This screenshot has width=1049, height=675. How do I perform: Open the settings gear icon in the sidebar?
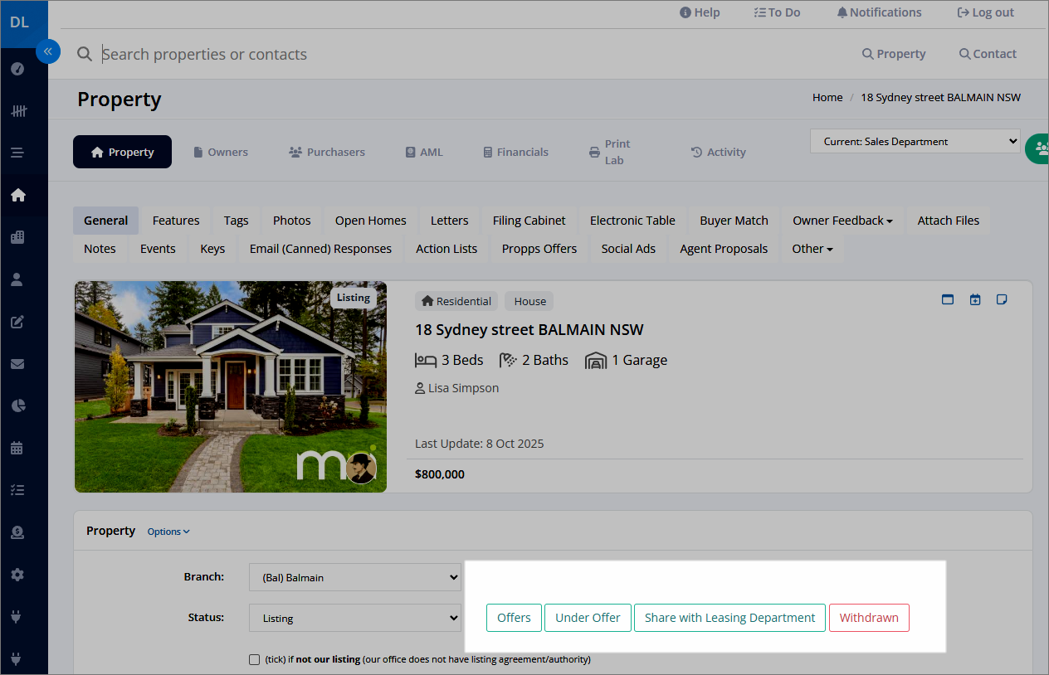17,574
